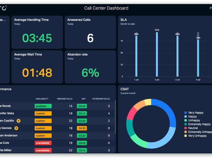Image resolution: width=212 pixels, height=159 pixels.
Task: Click the Average Wait Time 01:48 value
Action: tap(37, 73)
